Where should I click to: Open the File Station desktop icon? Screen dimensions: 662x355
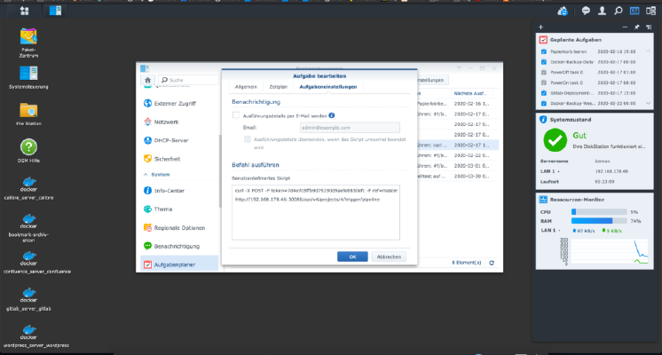coord(28,114)
